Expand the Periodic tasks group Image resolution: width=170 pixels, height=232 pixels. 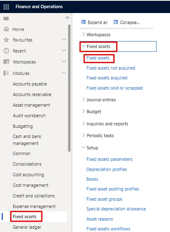tap(84, 135)
